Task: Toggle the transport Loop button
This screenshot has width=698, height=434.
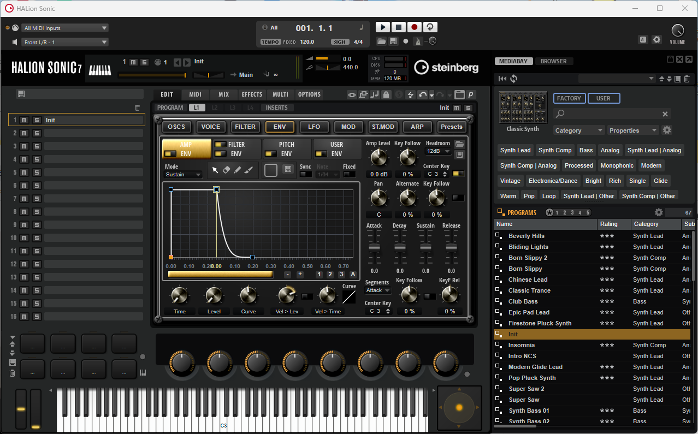Action: [430, 27]
